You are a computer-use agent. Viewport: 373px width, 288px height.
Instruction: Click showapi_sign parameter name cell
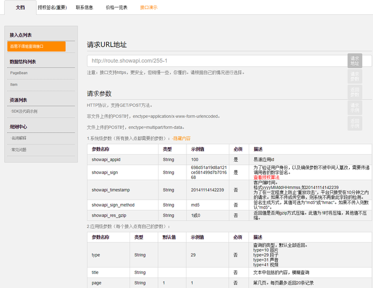click(123, 172)
